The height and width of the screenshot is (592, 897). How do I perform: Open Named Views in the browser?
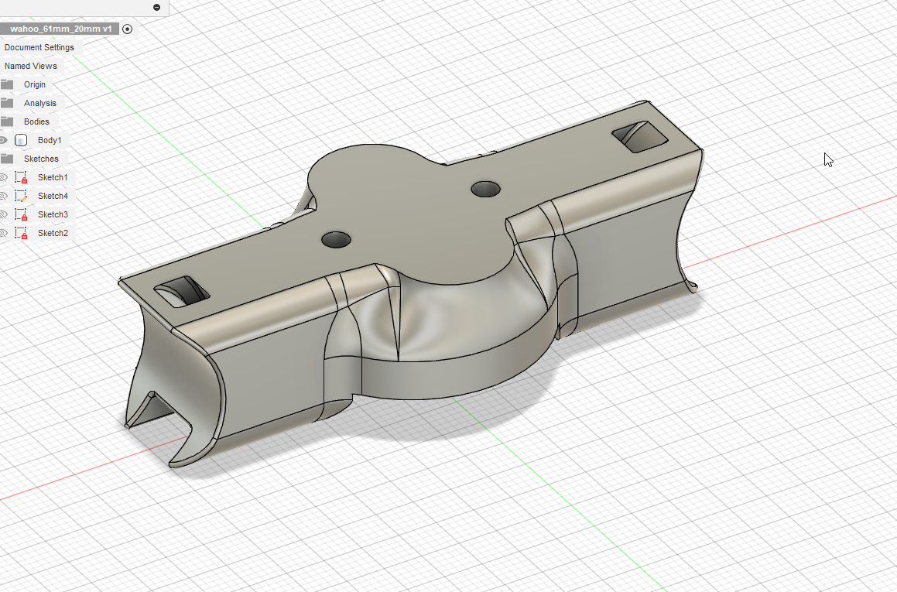click(x=31, y=66)
